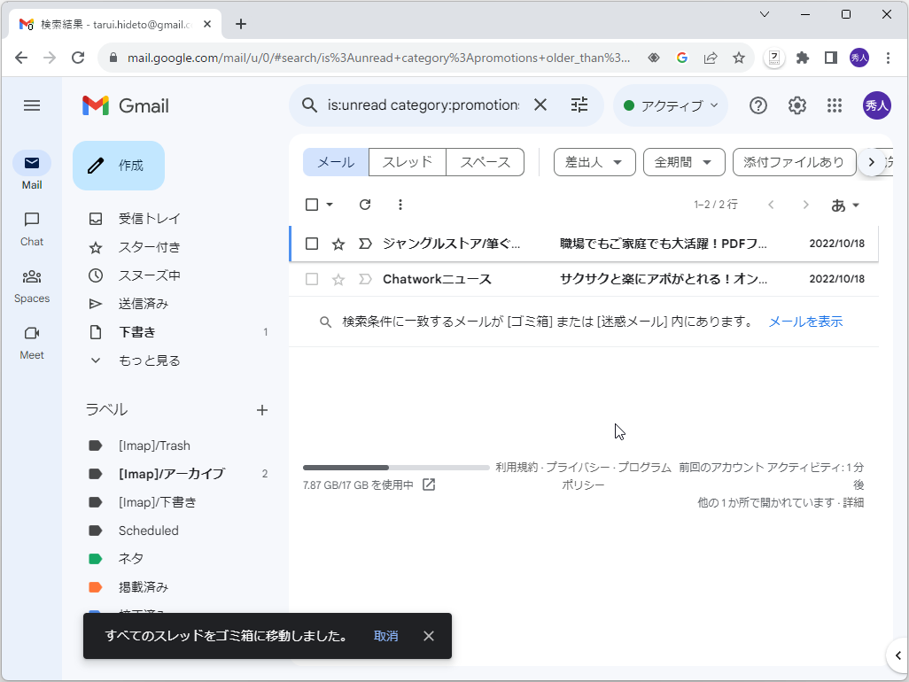Clear the search query with the X icon

[x=540, y=105]
